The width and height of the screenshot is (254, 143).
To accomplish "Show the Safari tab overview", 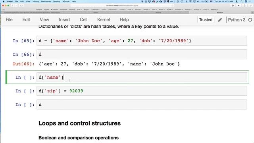I will pos(250,6).
